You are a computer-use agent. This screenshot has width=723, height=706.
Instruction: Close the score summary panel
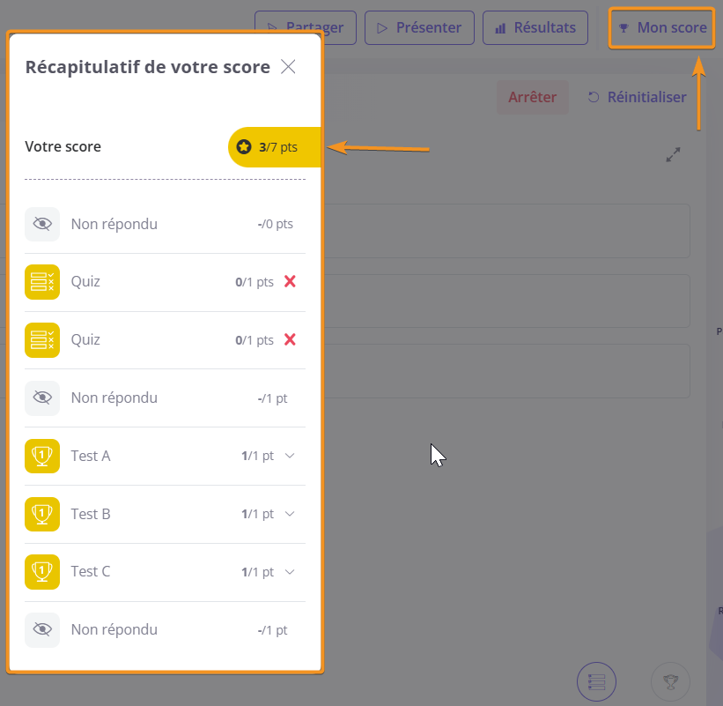coord(288,67)
